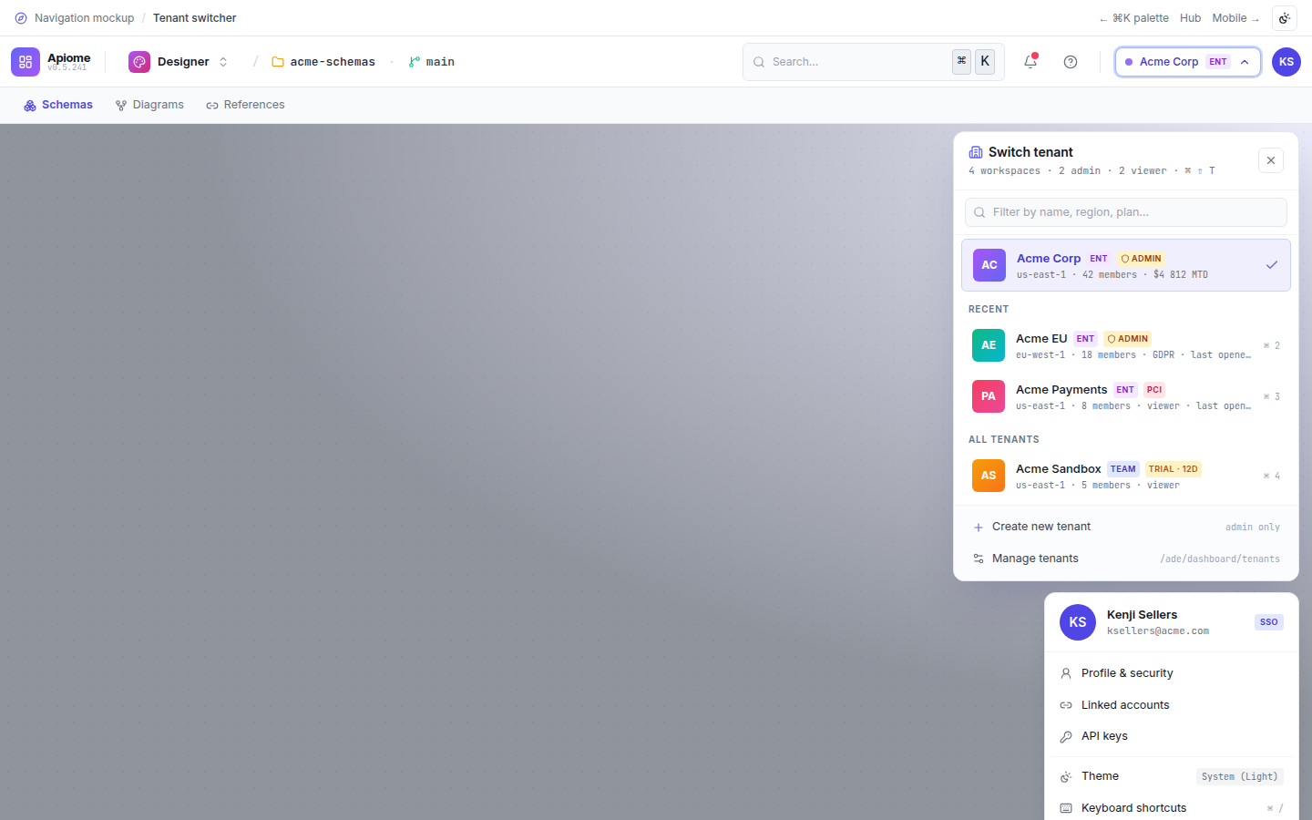This screenshot has height=820, width=1312.
Task: Click the ADMIN badge on Acme EU
Action: 1128,339
